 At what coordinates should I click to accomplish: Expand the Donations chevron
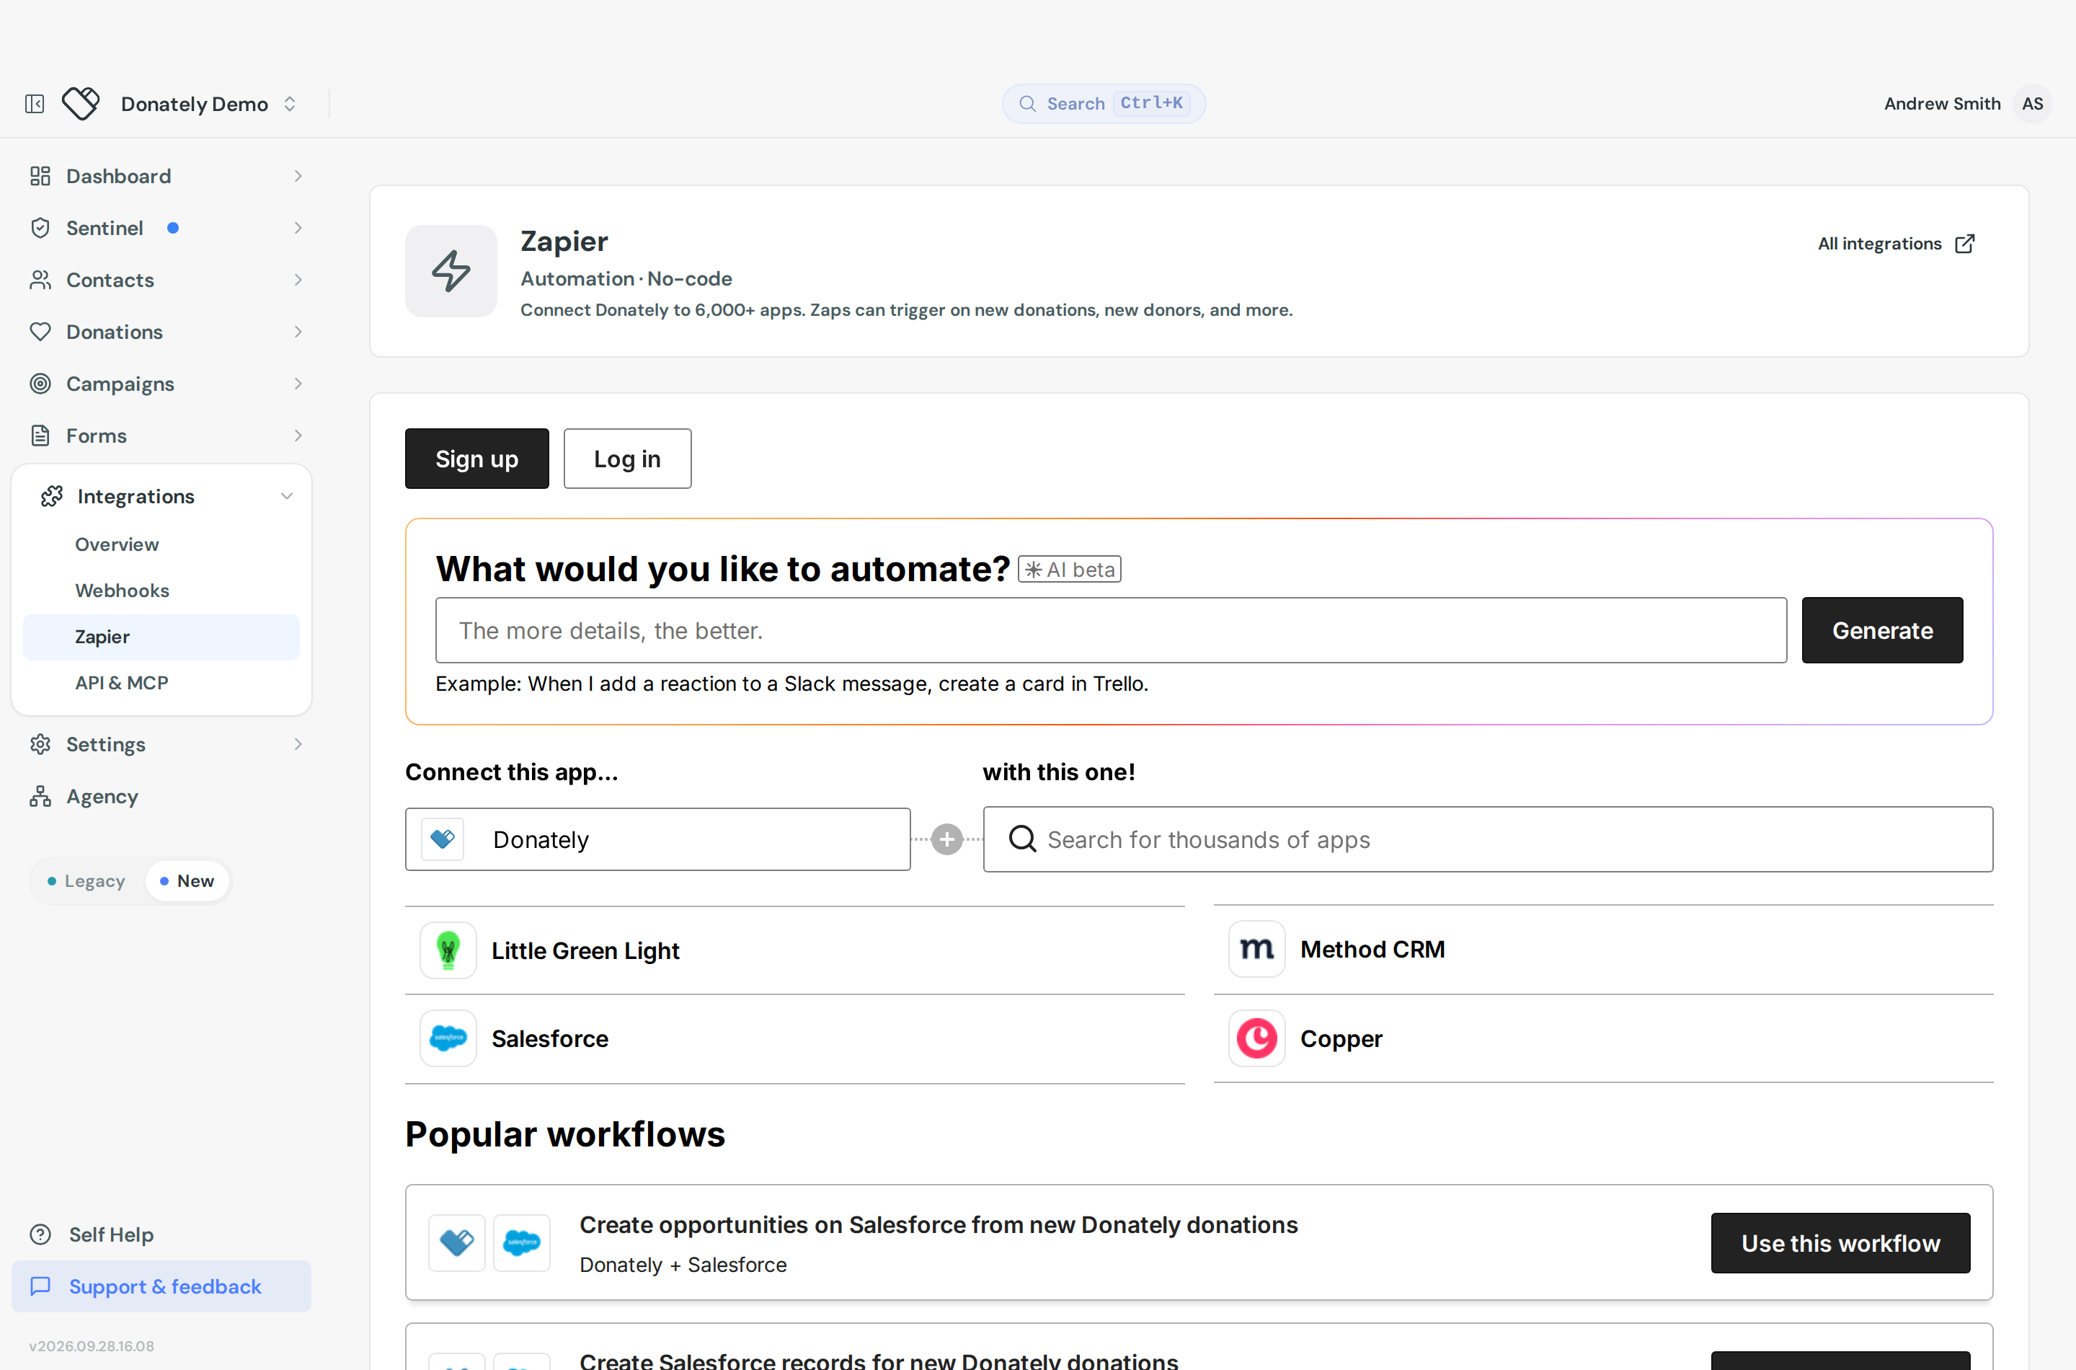pos(298,332)
